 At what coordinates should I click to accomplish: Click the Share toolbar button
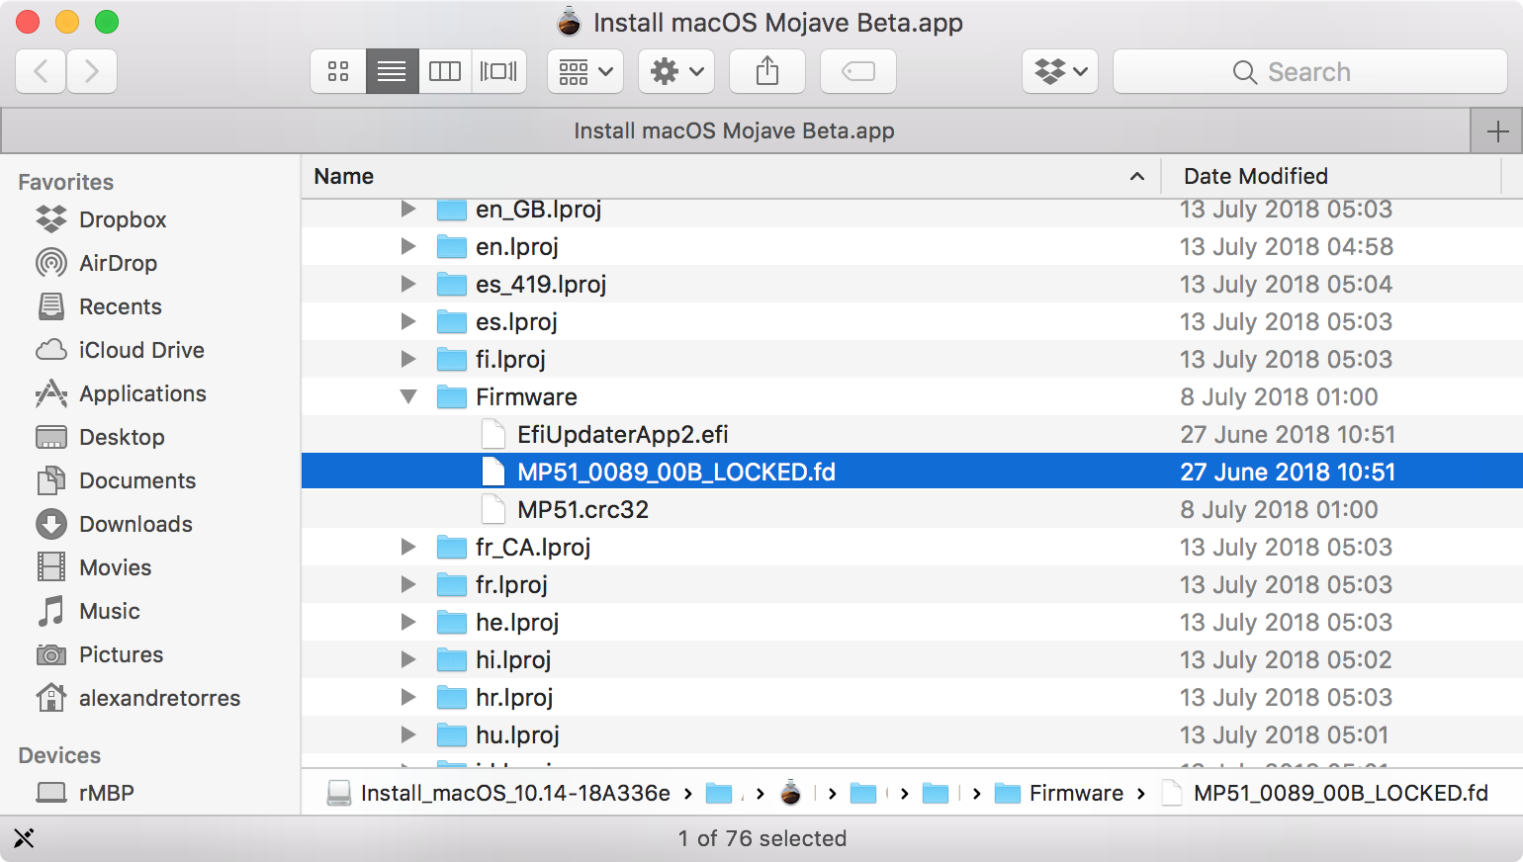click(x=767, y=71)
